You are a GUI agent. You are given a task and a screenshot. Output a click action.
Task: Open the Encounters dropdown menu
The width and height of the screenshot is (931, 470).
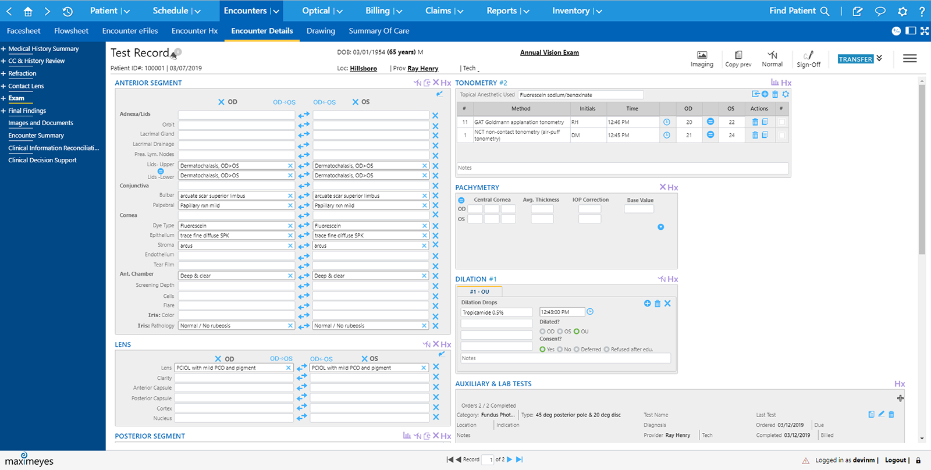(x=251, y=11)
